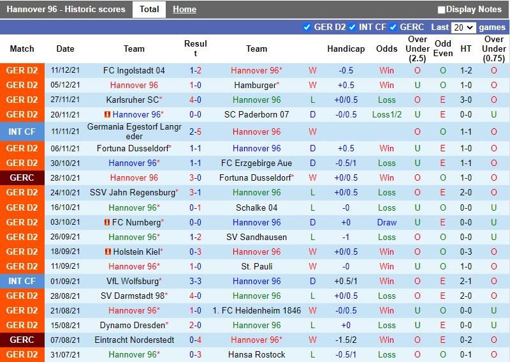Click the HT score 3-0 in Karlsruher row
This screenshot has width=510, height=362.
click(466, 100)
